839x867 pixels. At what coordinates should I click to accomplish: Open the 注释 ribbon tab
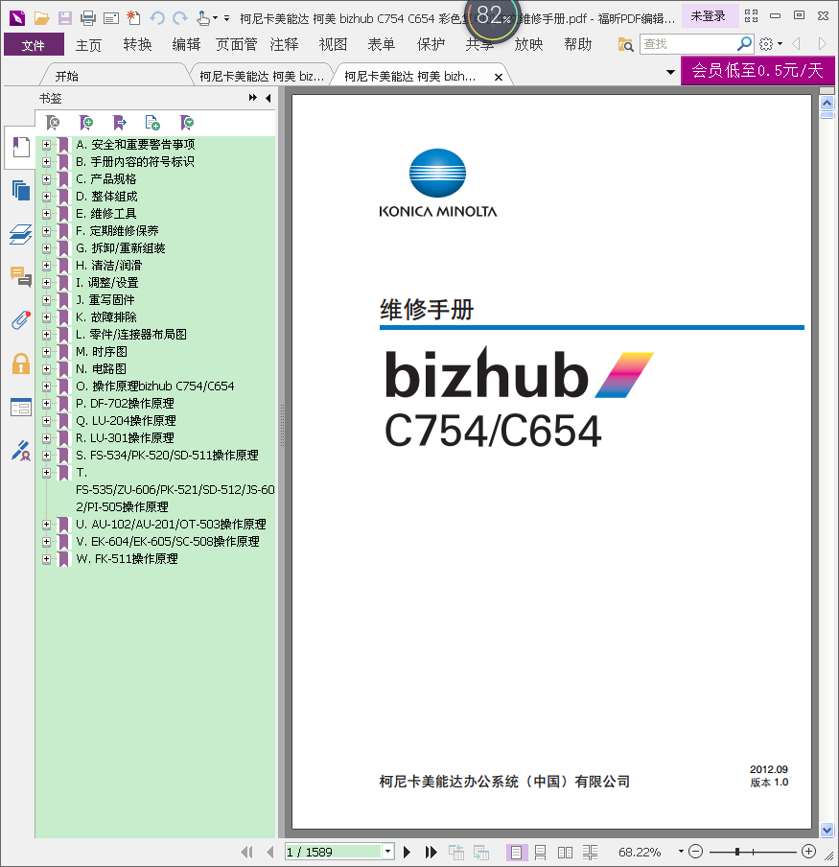pyautogui.click(x=284, y=44)
